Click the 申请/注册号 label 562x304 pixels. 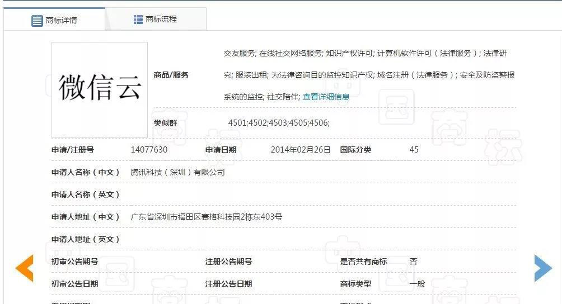click(x=72, y=150)
